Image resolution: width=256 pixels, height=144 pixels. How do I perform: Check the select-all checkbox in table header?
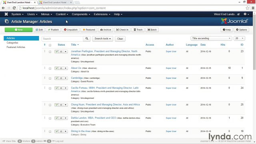pos(50,45)
